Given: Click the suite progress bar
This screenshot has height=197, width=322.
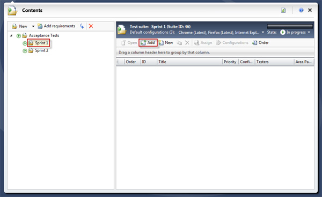Looking at the screenshot, I should [x=290, y=26].
